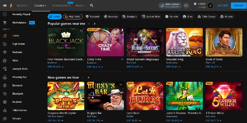Select the Roulette category tab

pyautogui.click(x=172, y=17)
